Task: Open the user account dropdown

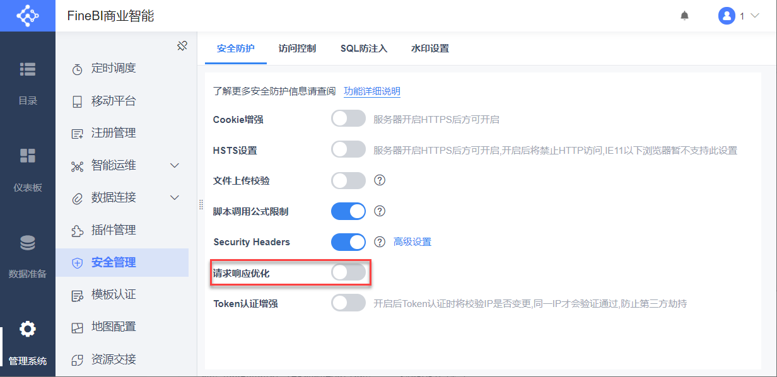Action: (739, 16)
